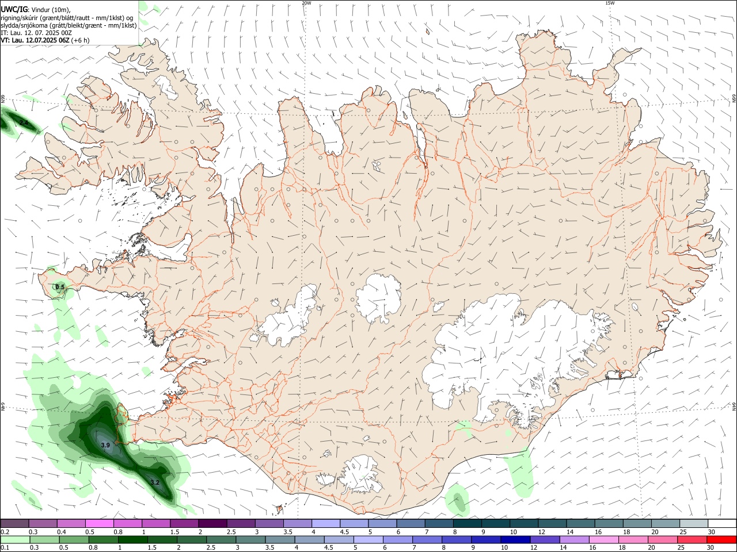Select the lower legend swatch labeled 2.5
This screenshot has width=737, height=552.
click(221, 539)
